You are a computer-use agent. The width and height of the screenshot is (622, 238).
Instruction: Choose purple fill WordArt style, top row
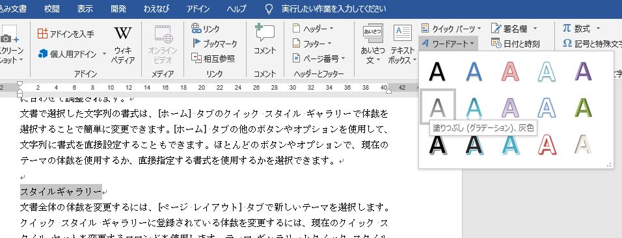pyautogui.click(x=583, y=72)
